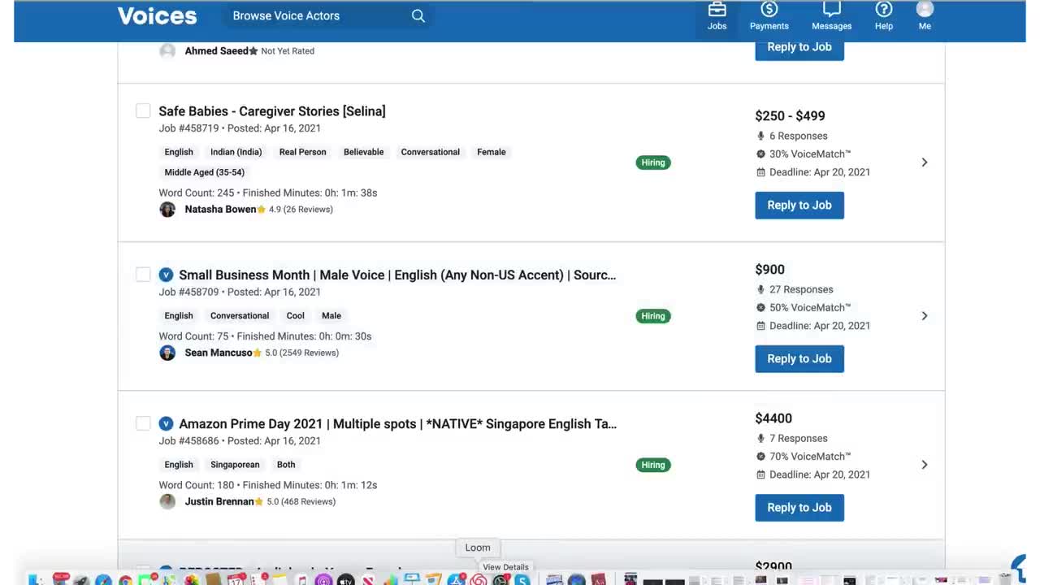Click the $250 - $499 budget
The height and width of the screenshot is (585, 1040).
pyautogui.click(x=790, y=116)
